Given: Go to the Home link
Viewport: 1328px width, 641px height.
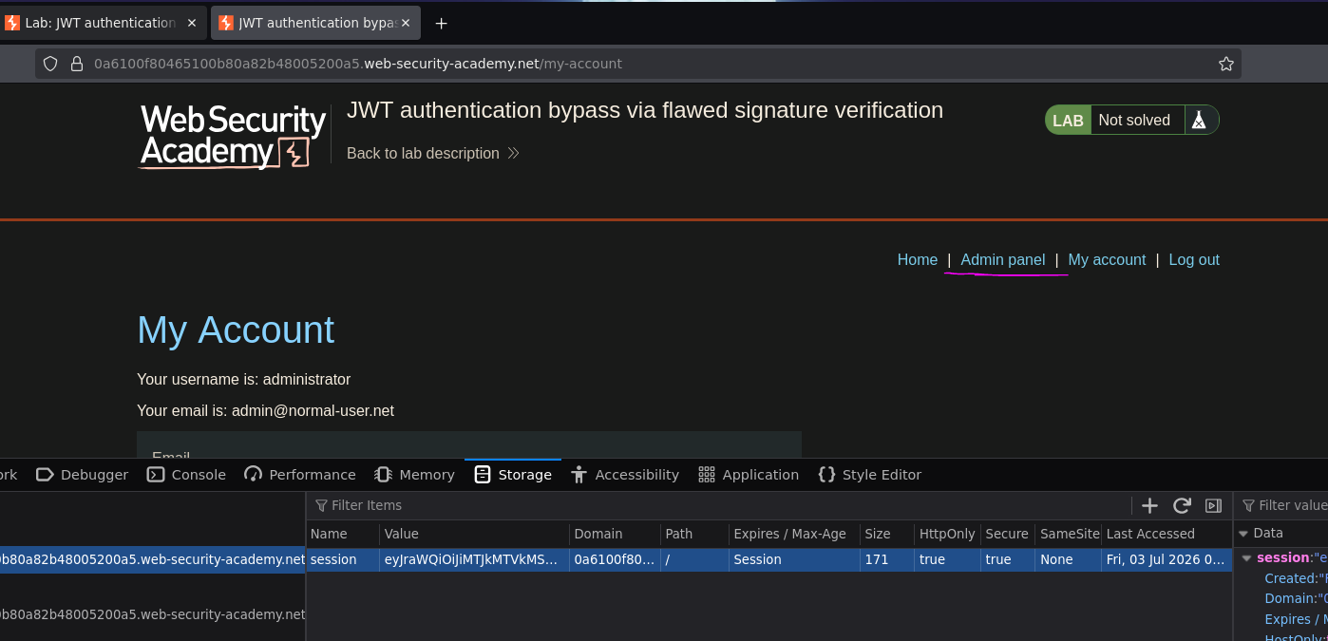Looking at the screenshot, I should [918, 259].
